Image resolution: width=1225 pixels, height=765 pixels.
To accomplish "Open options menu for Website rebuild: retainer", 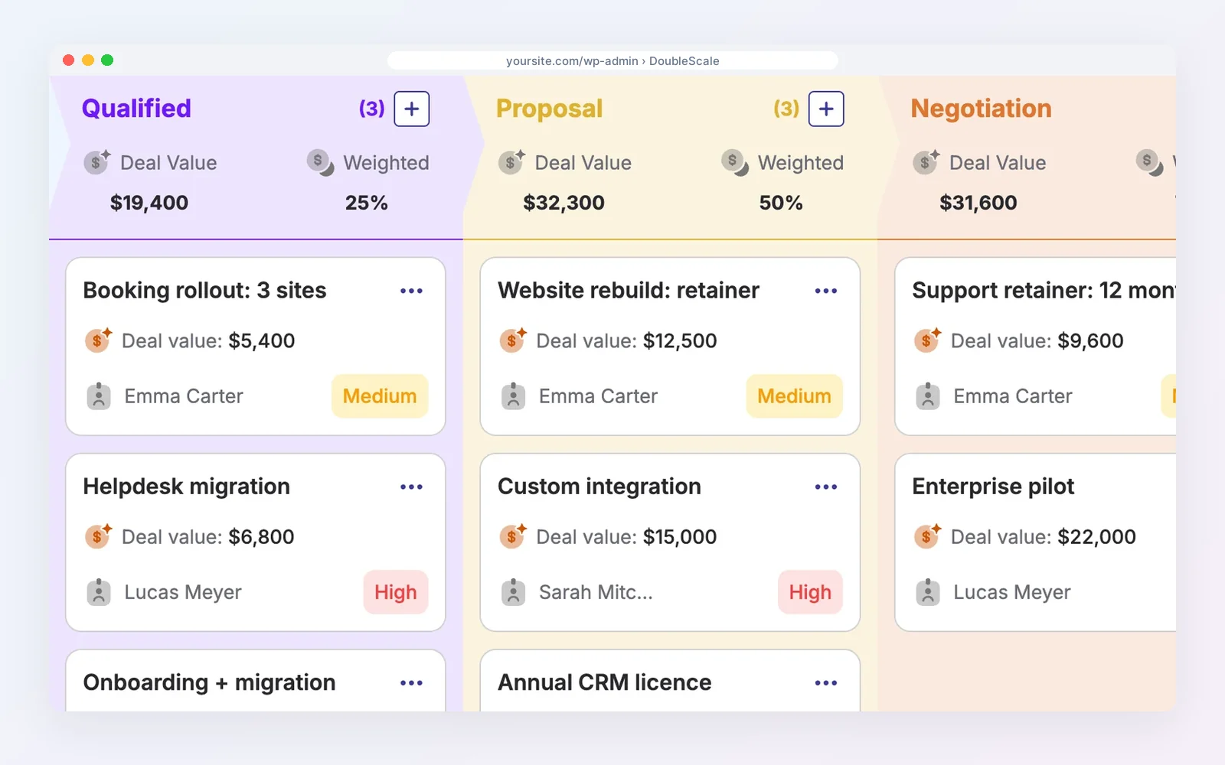I will tap(826, 291).
